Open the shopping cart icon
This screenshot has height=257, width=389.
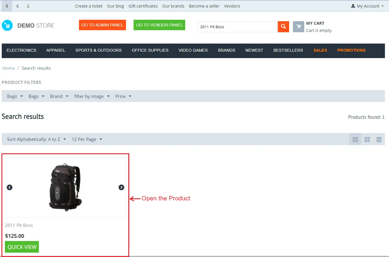point(298,27)
